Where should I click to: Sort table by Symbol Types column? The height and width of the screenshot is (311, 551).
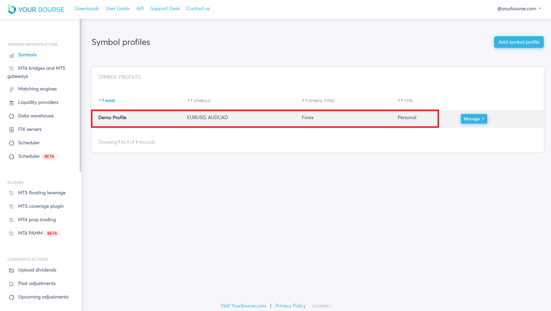click(318, 101)
